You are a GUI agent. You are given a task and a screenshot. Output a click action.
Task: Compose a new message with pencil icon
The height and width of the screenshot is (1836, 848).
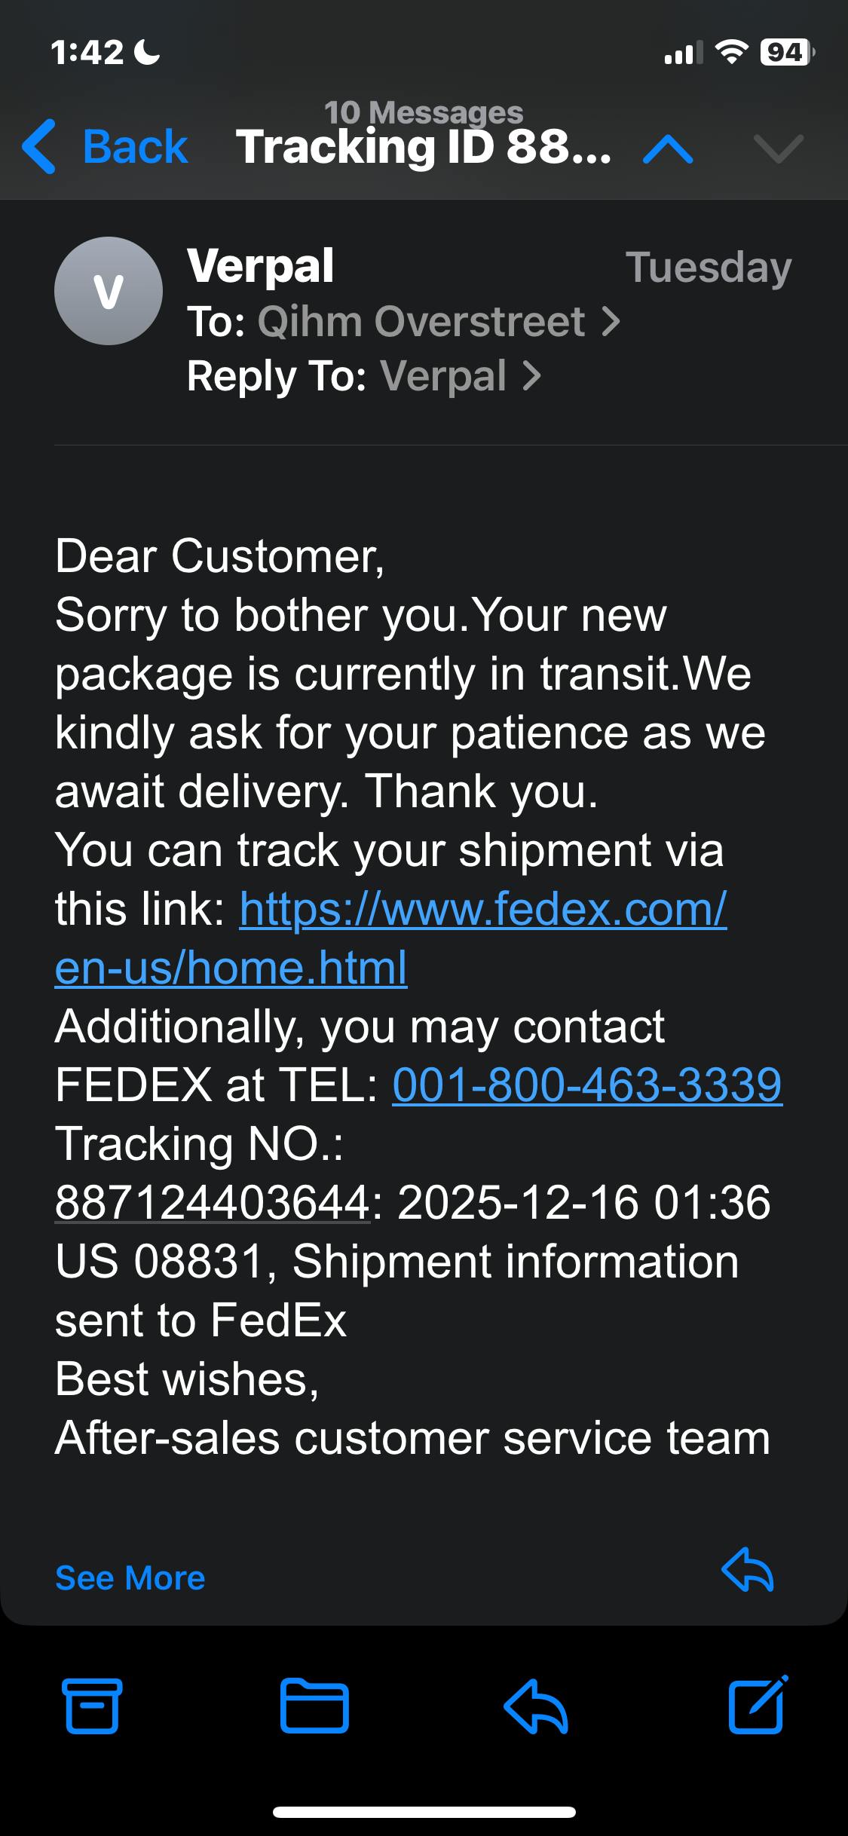758,1705
